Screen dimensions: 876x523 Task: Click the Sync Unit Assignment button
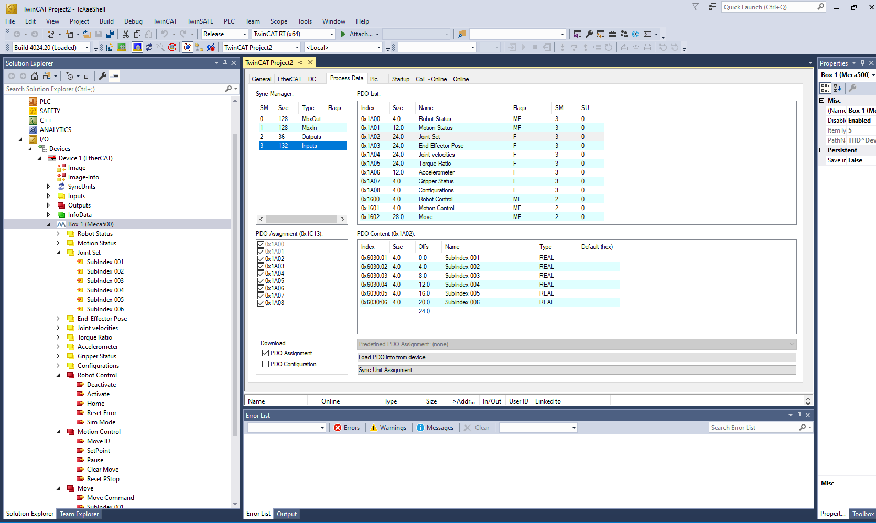[x=577, y=370]
